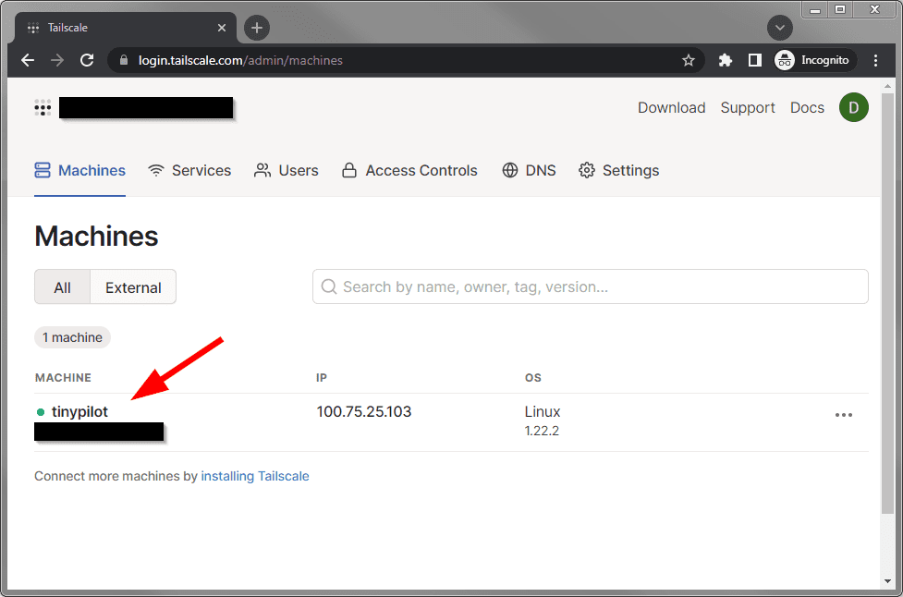Viewport: 903px width, 597px height.
Task: Open the Access Controls tab
Action: coord(409,170)
